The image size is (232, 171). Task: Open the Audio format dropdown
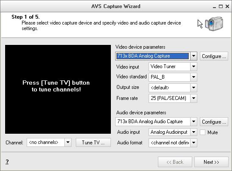pos(193,143)
